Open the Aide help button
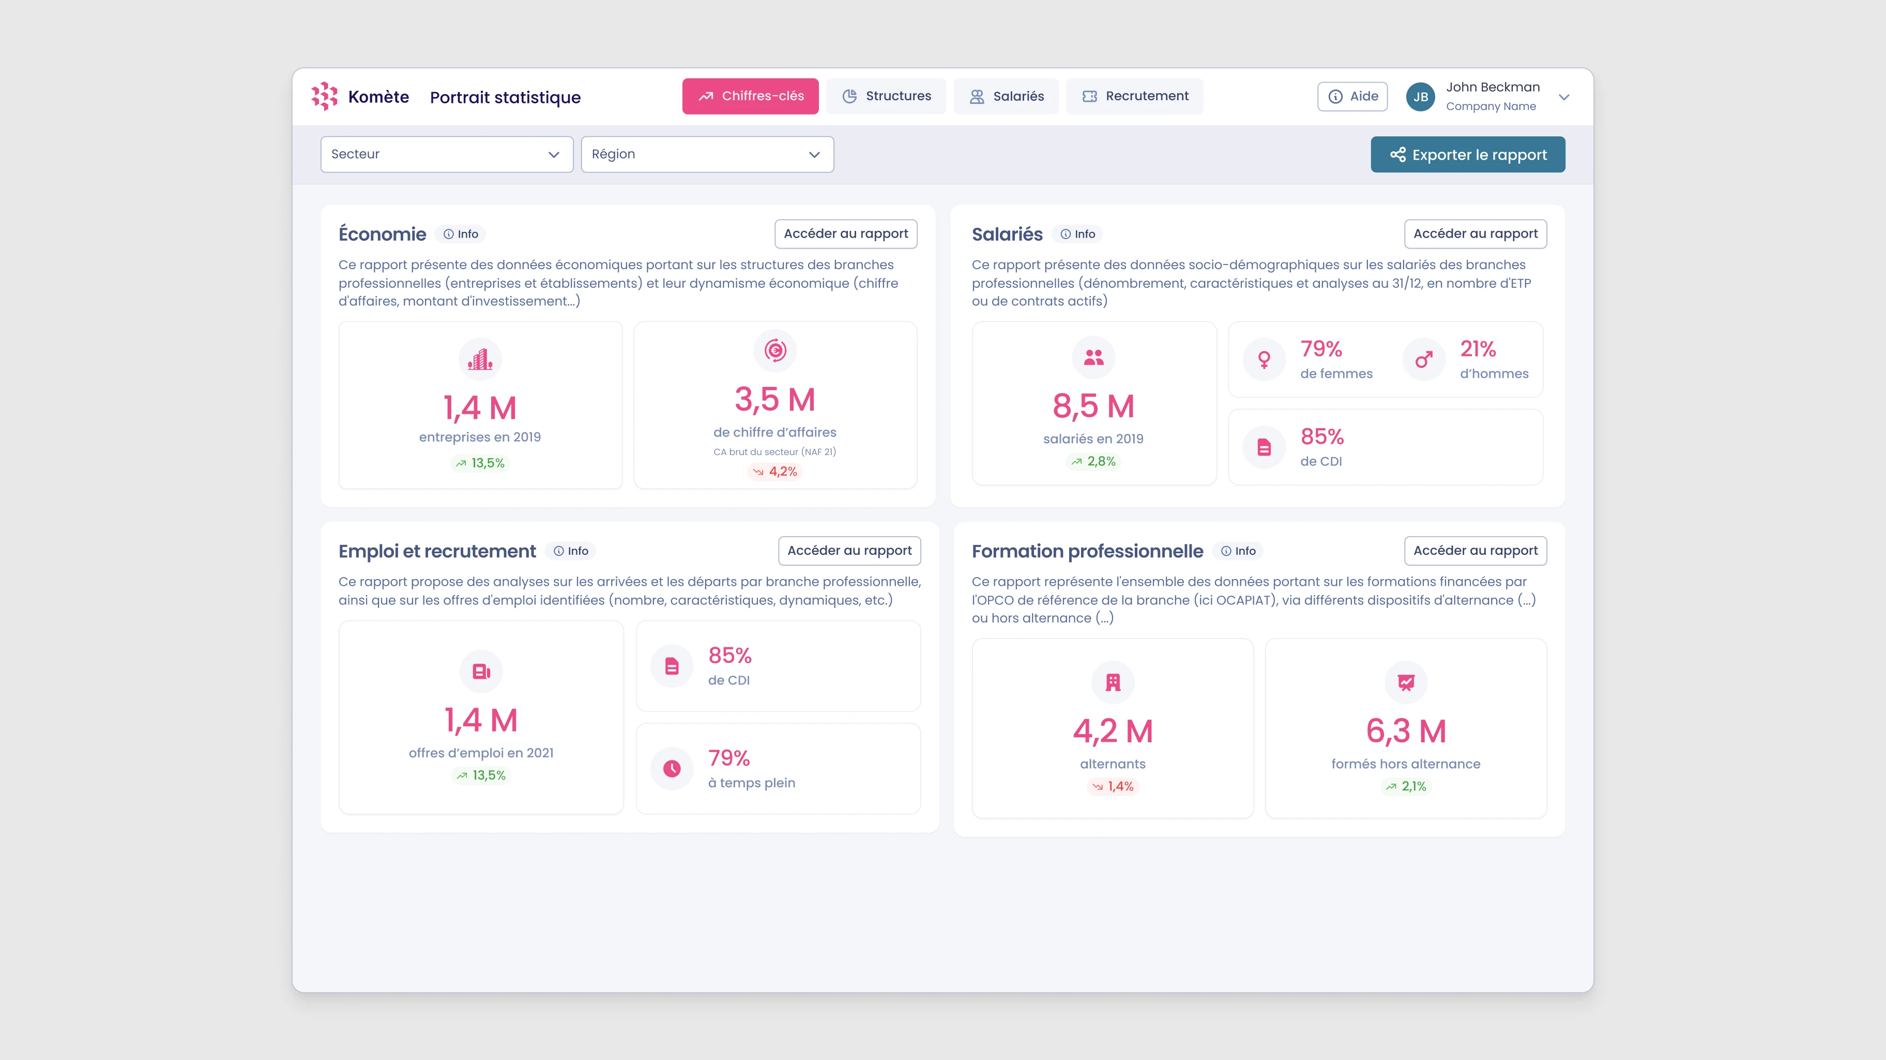Image resolution: width=1886 pixels, height=1060 pixels. pos(1352,96)
